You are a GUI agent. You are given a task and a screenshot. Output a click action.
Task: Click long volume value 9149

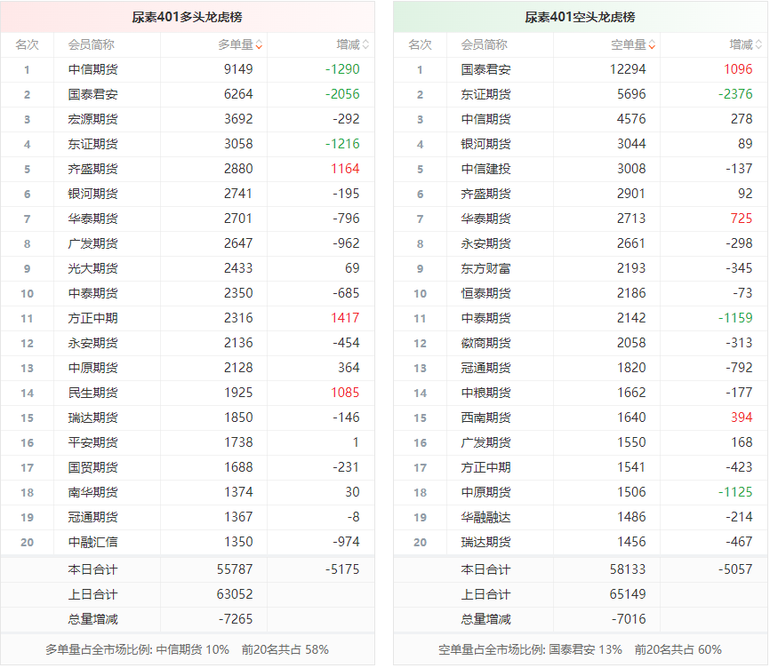[238, 69]
